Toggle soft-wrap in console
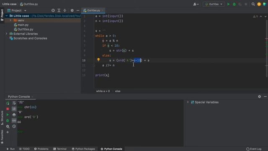This screenshot has height=151, width=268. tap(14, 103)
